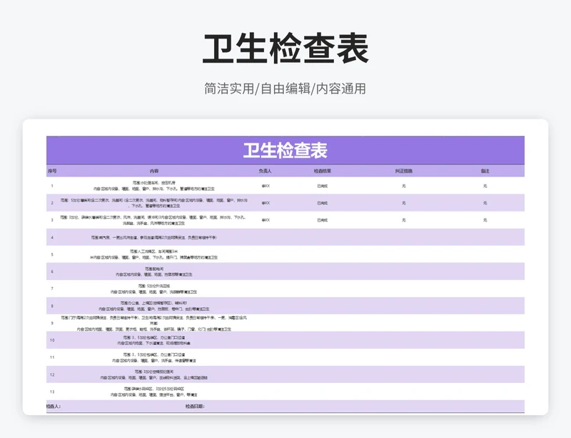
Task: Click serial number cell 8
Action: click(x=52, y=306)
